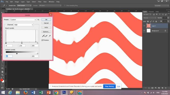This screenshot has width=170, height=95.
Task: Select the Ellipse shape tool
Action: point(2,68)
